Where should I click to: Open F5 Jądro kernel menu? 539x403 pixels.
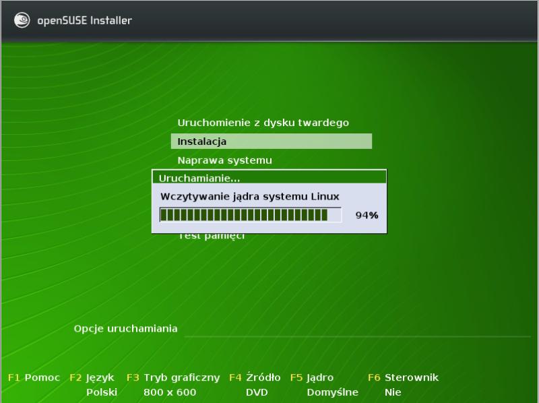click(x=312, y=377)
